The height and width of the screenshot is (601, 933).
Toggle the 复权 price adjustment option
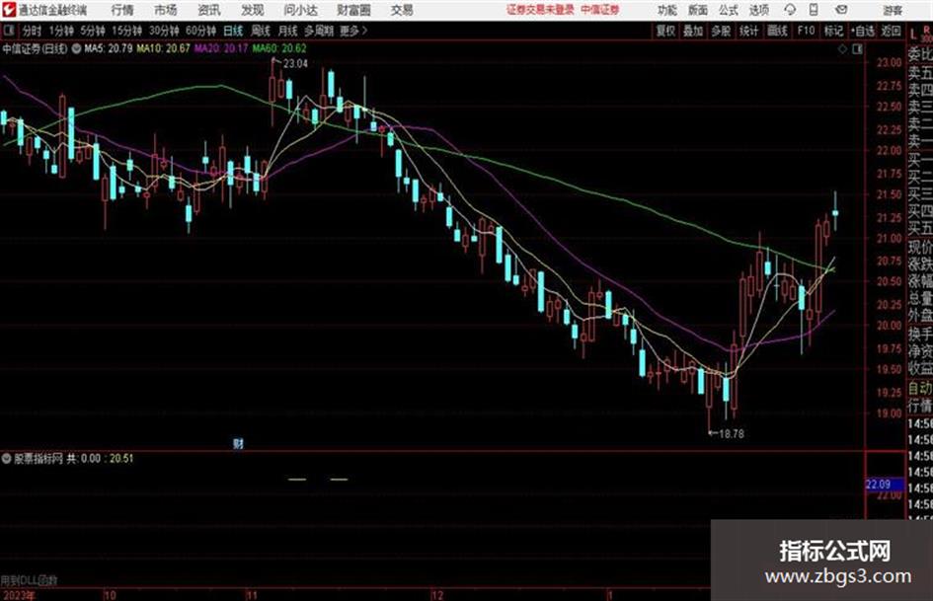coord(665,31)
